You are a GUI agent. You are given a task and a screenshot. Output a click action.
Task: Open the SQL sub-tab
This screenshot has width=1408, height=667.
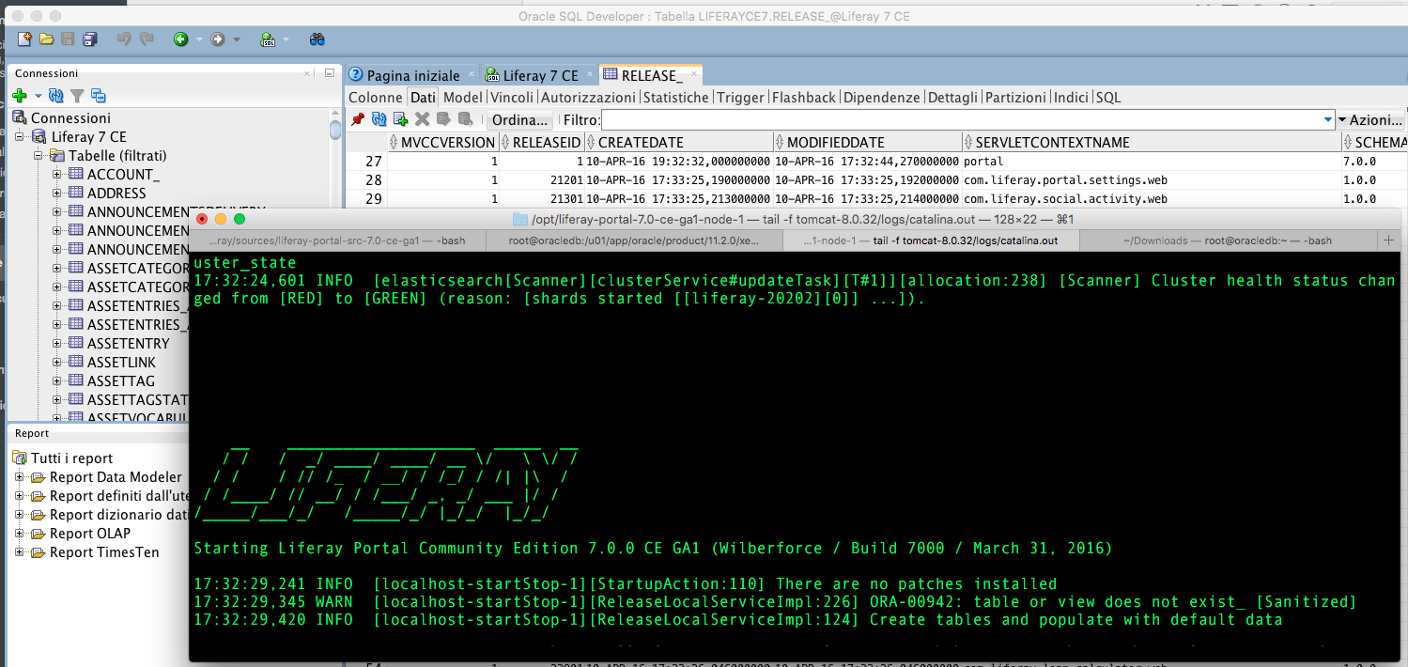click(x=1108, y=98)
